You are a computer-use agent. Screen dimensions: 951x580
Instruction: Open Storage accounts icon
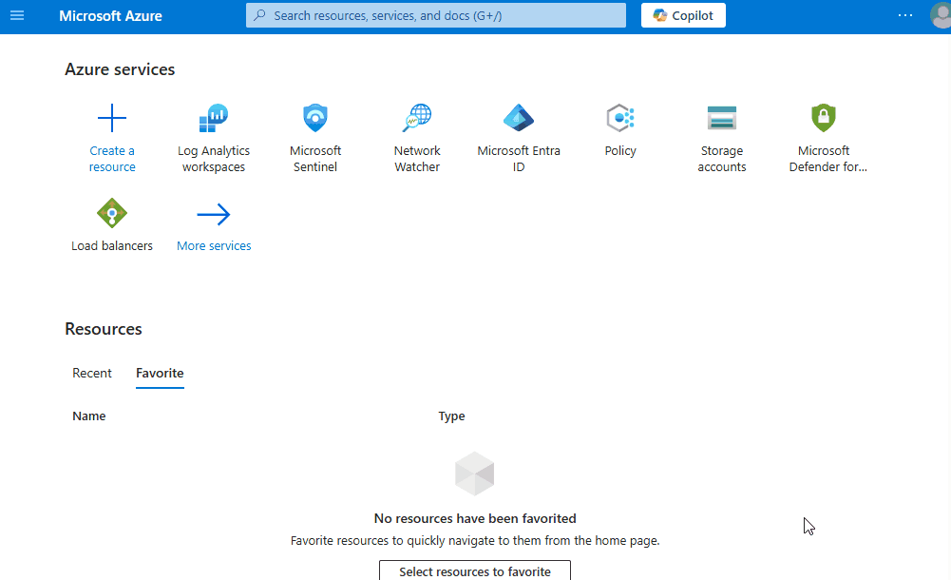click(722, 118)
